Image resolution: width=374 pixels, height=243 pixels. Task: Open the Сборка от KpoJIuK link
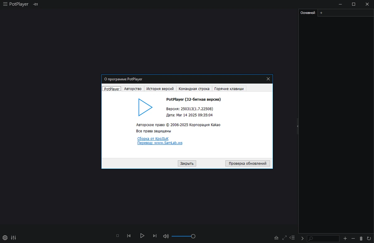pos(153,139)
